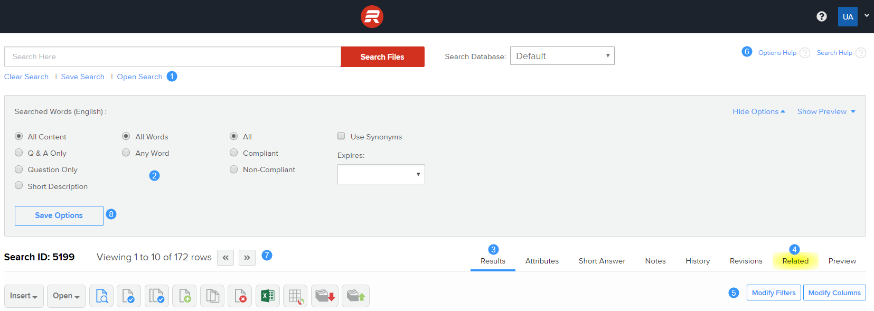874x311 pixels.
Task: Click the Options Help link text
Action: coord(777,53)
